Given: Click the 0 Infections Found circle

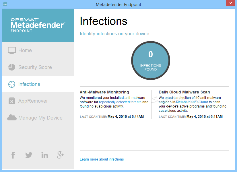Looking at the screenshot, I should (x=151, y=60).
